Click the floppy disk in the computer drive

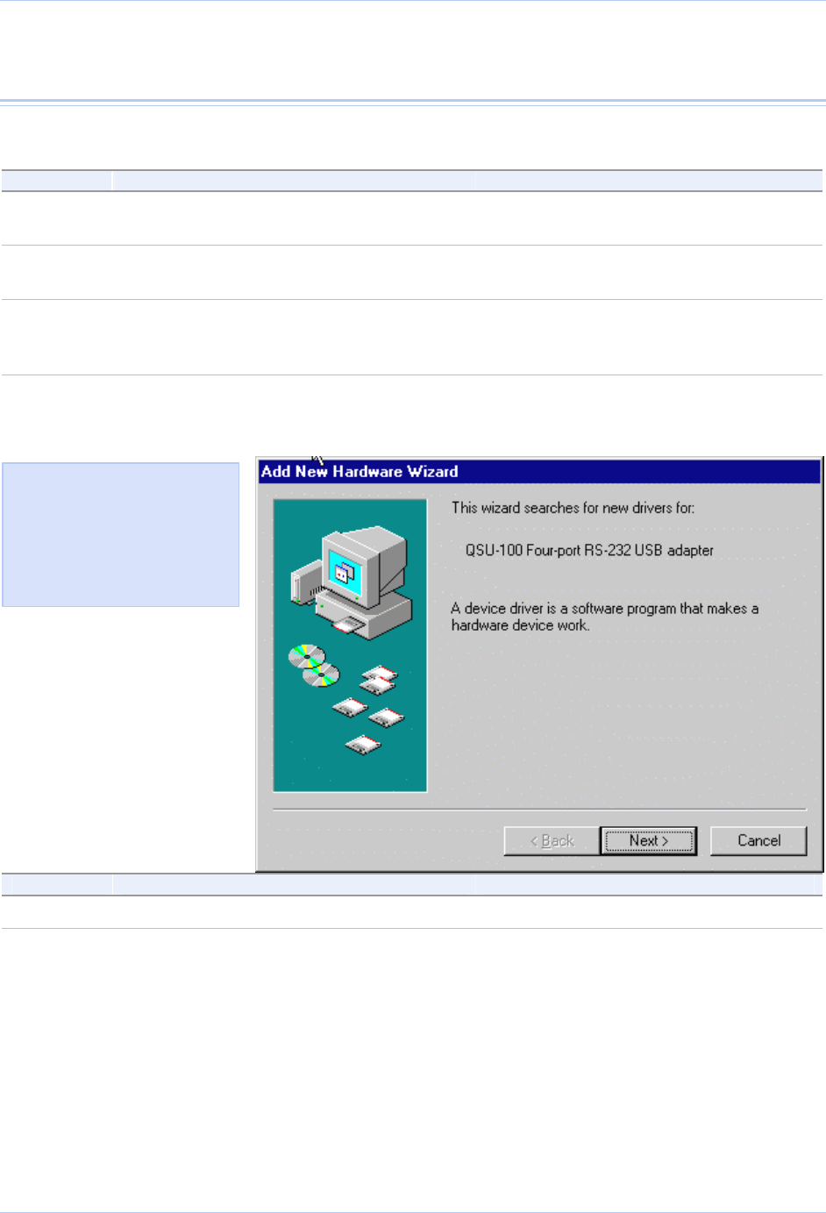point(348,624)
